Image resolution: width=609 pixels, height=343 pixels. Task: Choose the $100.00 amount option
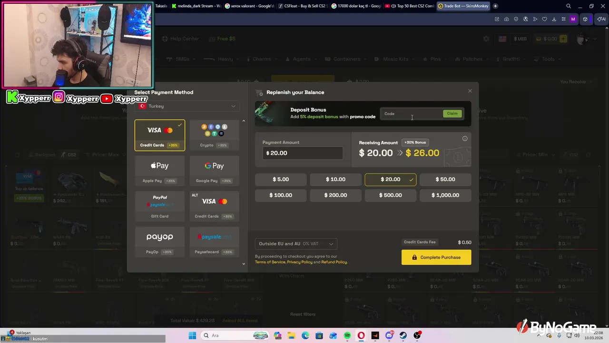(x=281, y=195)
